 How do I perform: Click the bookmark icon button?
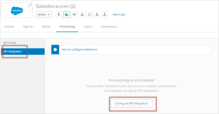(59, 15)
